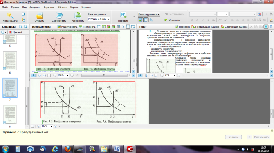The height and width of the screenshot is (153, 274).
Task: Open the Справка menu
Action: coord(86,7)
